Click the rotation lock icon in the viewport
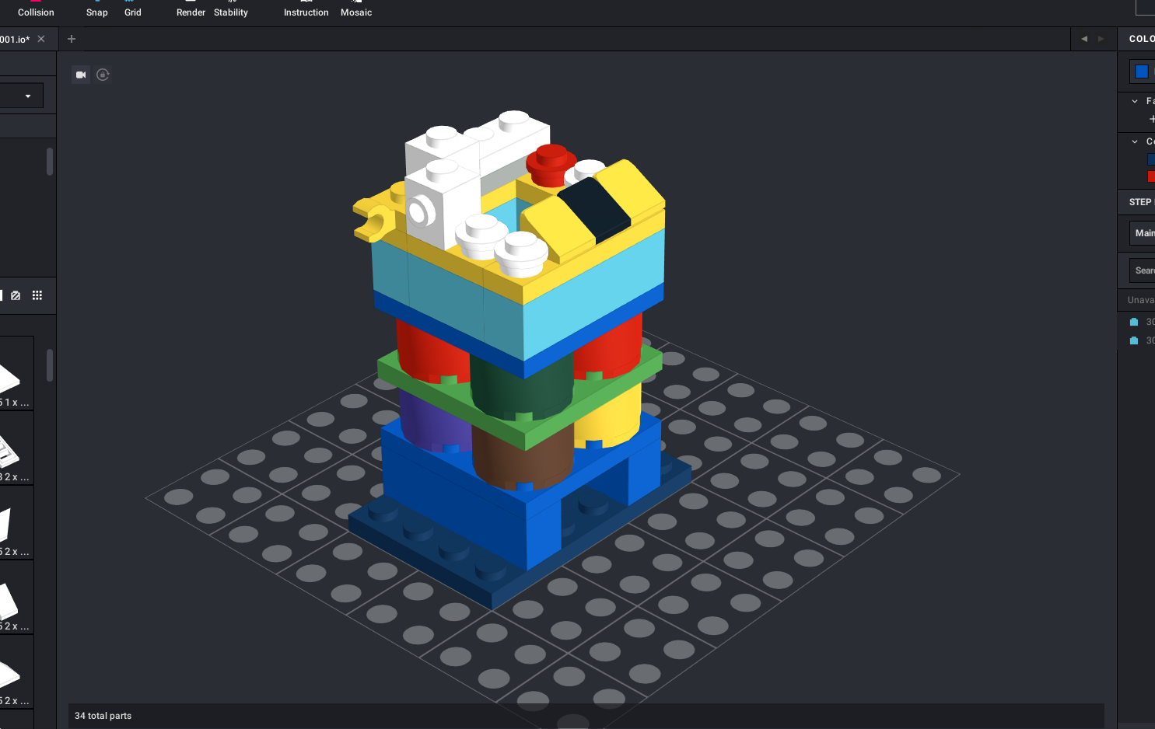1155x729 pixels. coord(103,75)
